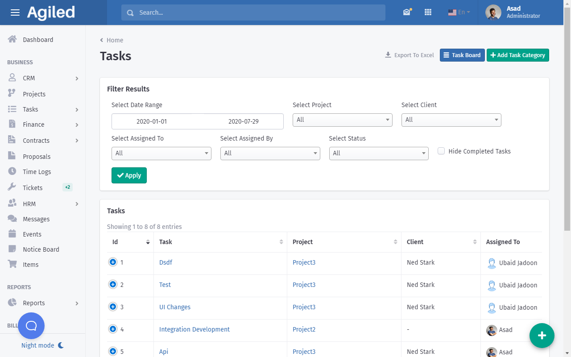This screenshot has height=357, width=571.
Task: Open the Select Status dropdown
Action: [x=378, y=153]
